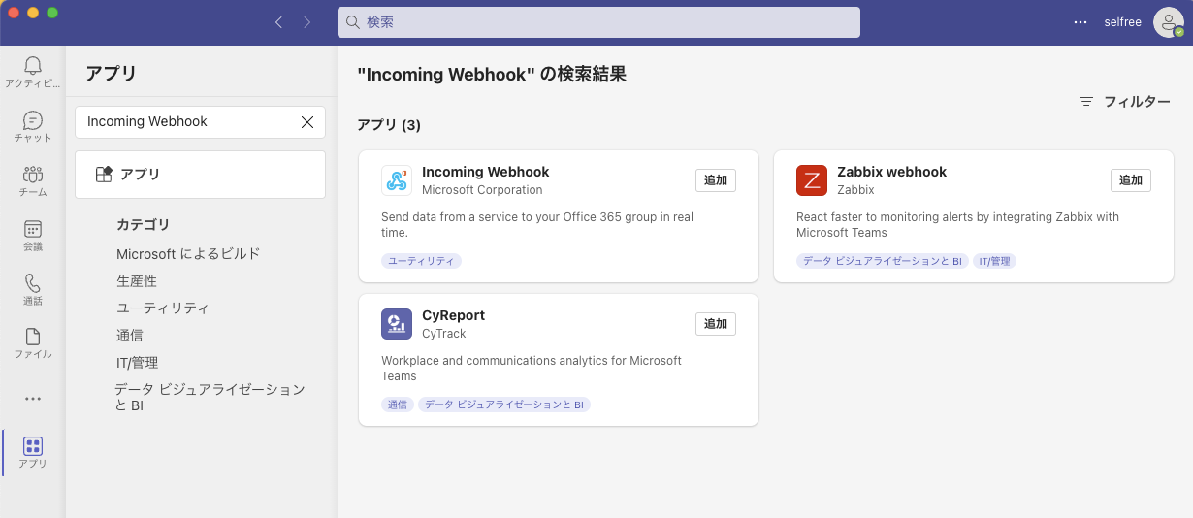Image resolution: width=1193 pixels, height=518 pixels.
Task: Click the selfree user name
Action: [1122, 22]
